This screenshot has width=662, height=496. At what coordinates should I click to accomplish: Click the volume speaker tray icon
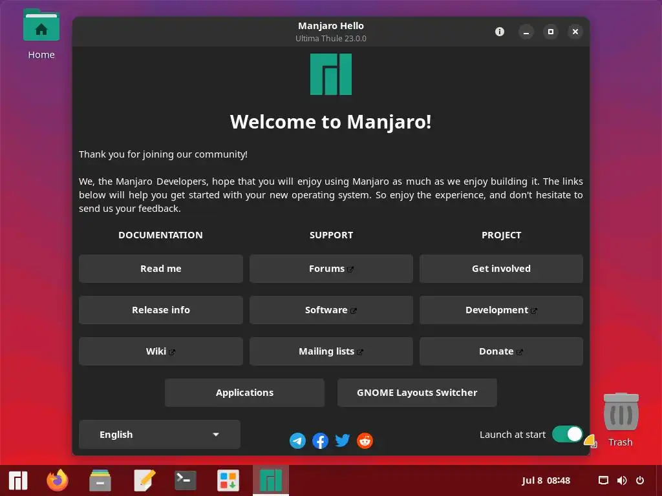pos(622,480)
